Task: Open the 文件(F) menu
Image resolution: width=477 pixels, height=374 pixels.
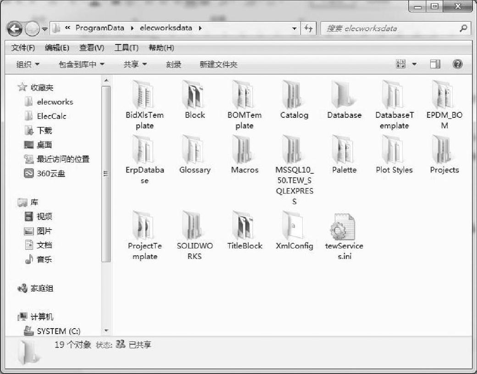Action: pyautogui.click(x=23, y=48)
